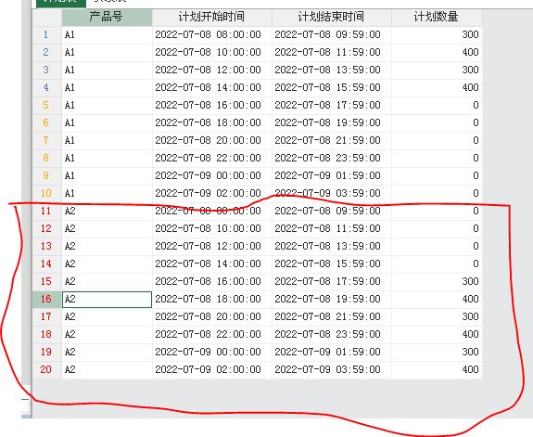Click the quantity 400 cell in row 20
This screenshot has width=533, height=437.
tap(437, 369)
